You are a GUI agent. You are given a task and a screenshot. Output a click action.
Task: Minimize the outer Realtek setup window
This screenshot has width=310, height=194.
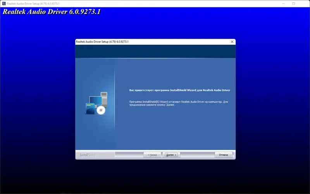pyautogui.click(x=283, y=3)
